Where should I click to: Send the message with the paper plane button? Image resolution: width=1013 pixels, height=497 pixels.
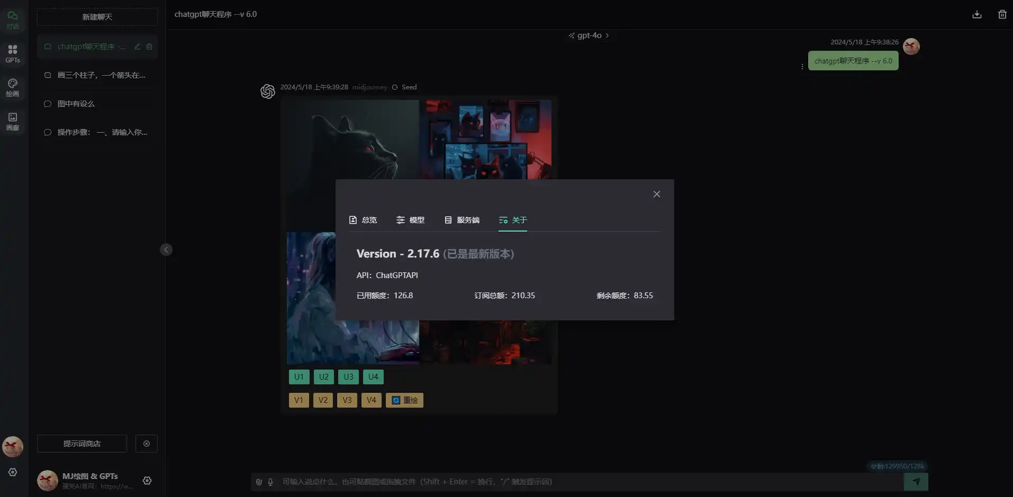[916, 482]
